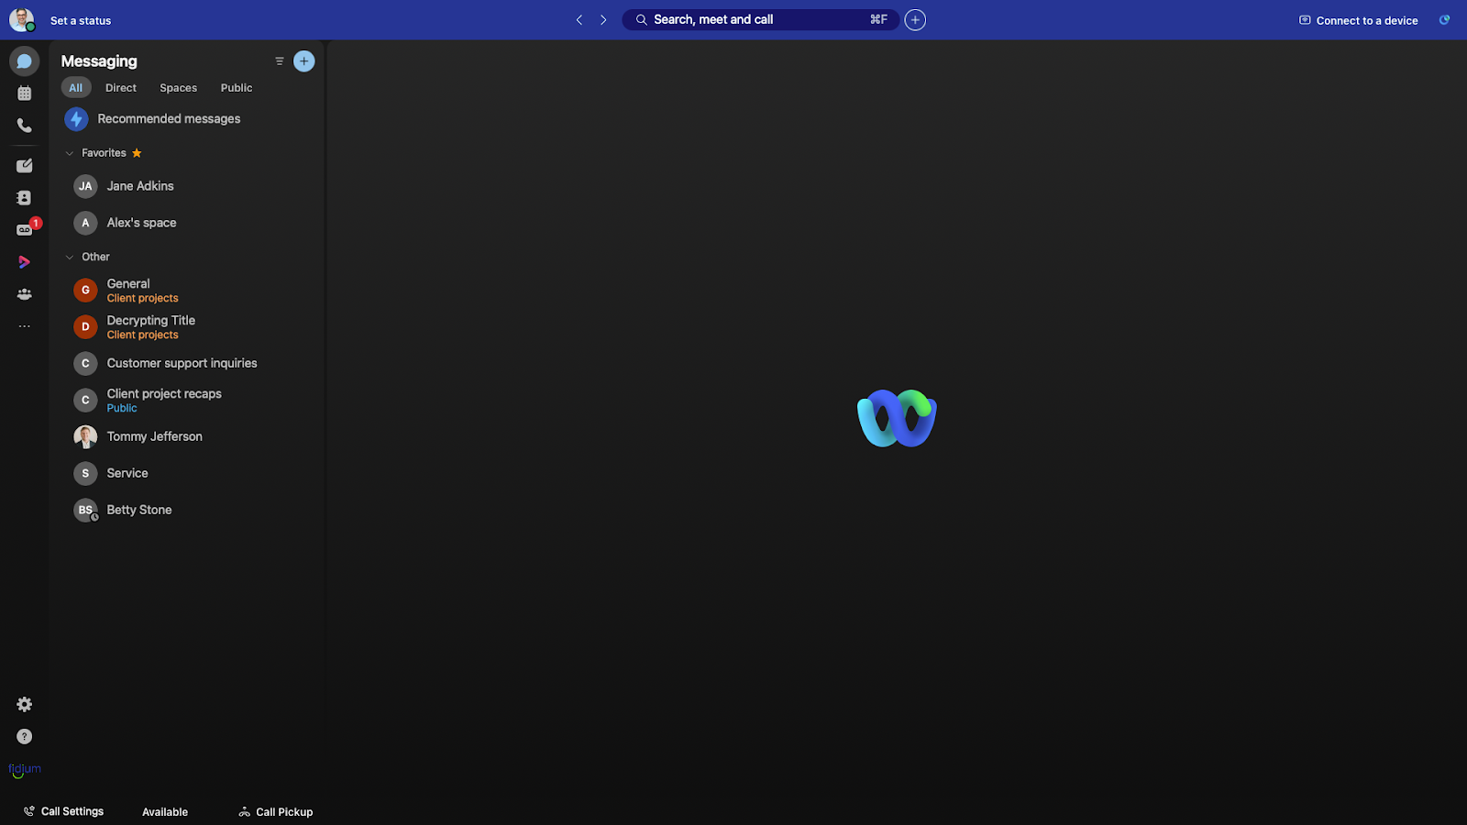Click the Available status in footer

click(x=165, y=812)
